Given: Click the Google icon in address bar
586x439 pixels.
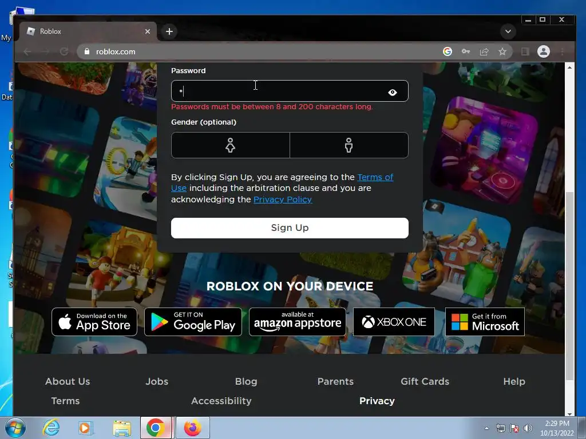Looking at the screenshot, I should pyautogui.click(x=448, y=51).
